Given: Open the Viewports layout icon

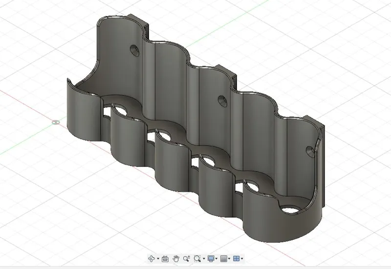Looking at the screenshot, I should pyautogui.click(x=236, y=259).
